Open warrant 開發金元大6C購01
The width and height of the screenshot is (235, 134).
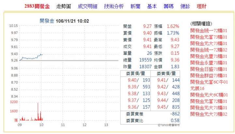(209, 95)
